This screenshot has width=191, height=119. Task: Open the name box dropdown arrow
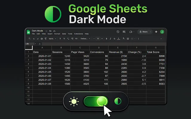[35, 44]
